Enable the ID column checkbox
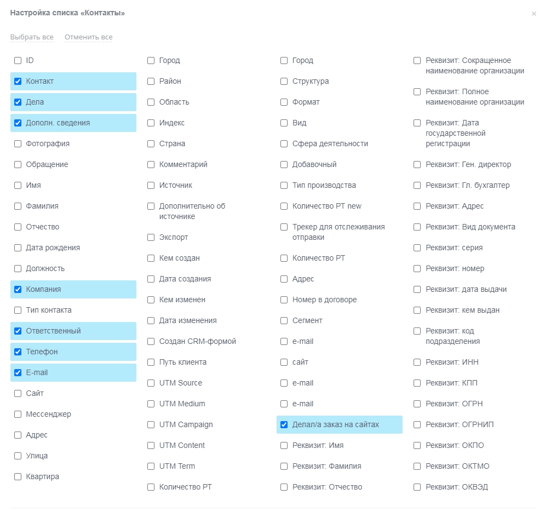Screen dimensions: 545x512 pyautogui.click(x=18, y=61)
